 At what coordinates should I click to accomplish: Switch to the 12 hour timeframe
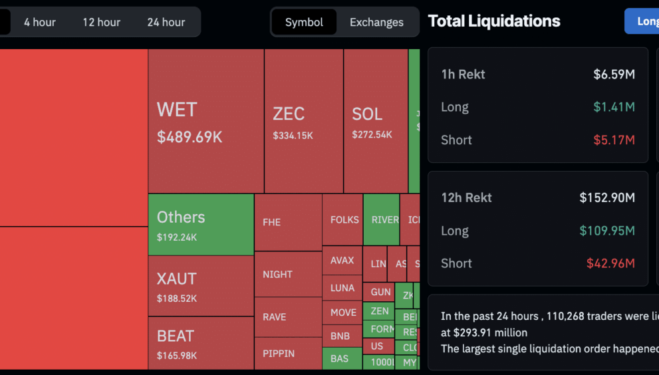click(x=101, y=22)
